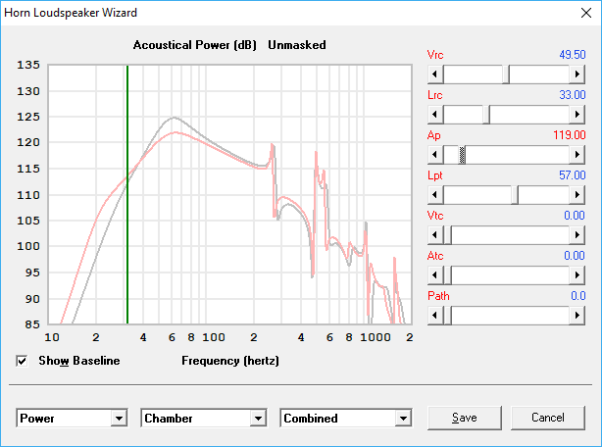Click the Atc slider thumb

point(447,275)
